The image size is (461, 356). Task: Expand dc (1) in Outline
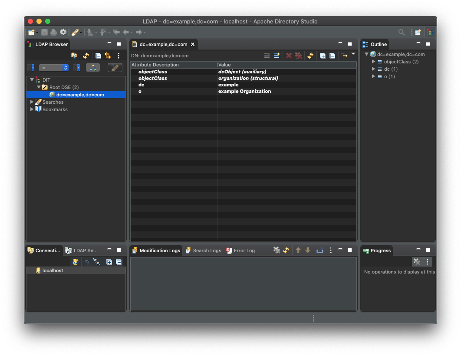(x=373, y=69)
